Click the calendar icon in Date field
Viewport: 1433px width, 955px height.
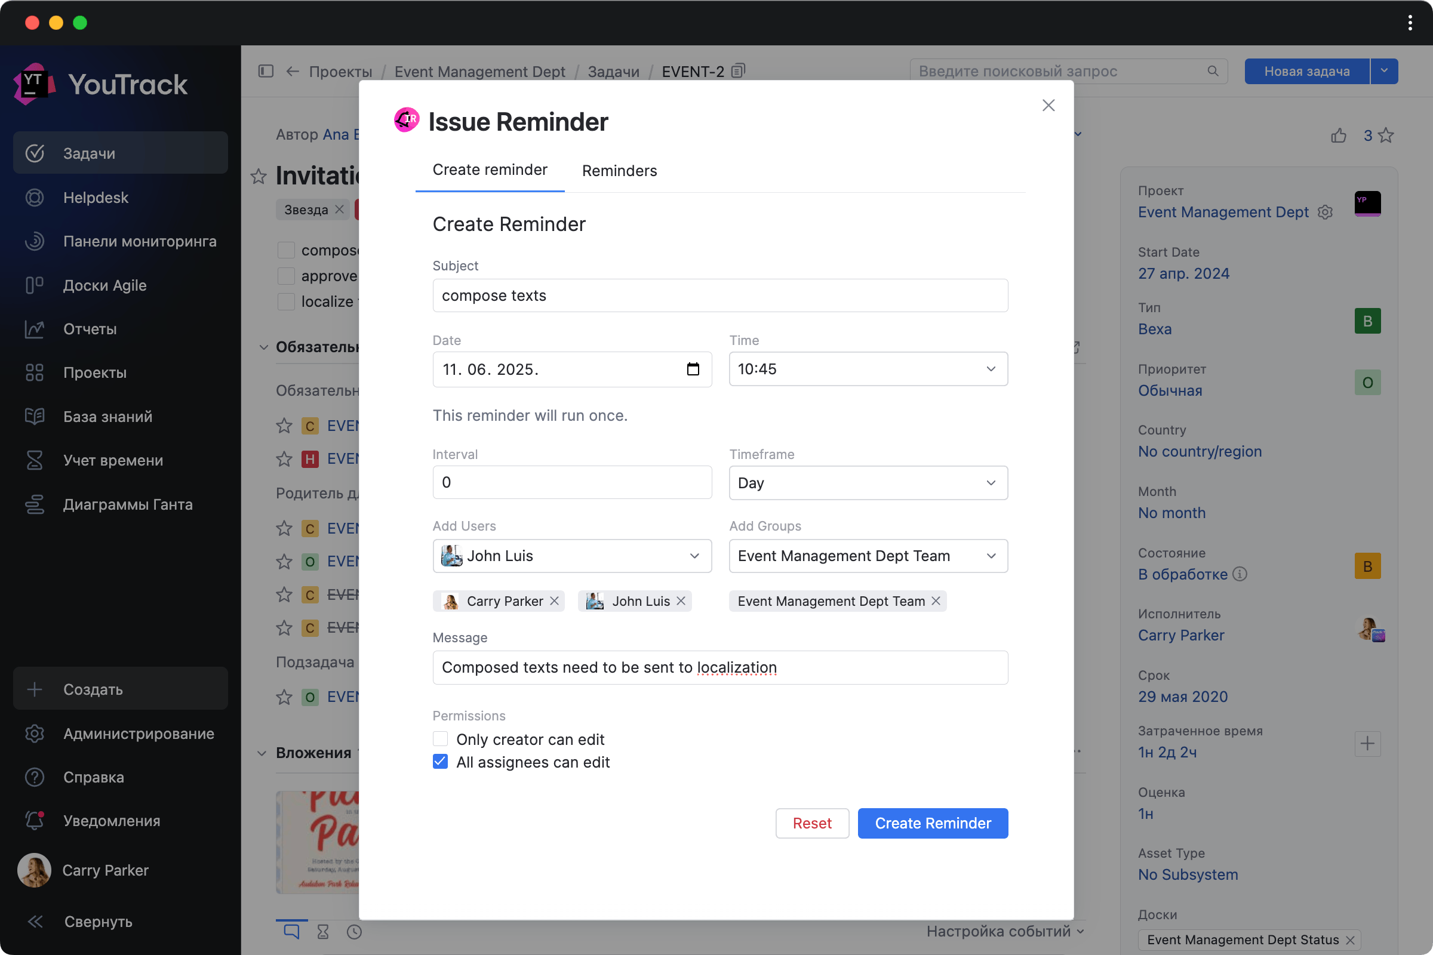tap(693, 369)
